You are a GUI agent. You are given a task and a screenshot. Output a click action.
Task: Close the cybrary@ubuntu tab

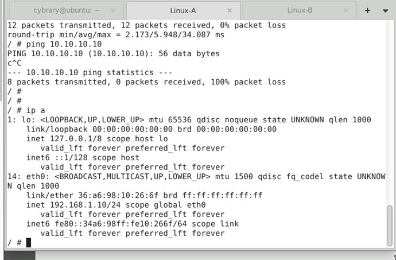pos(113,10)
